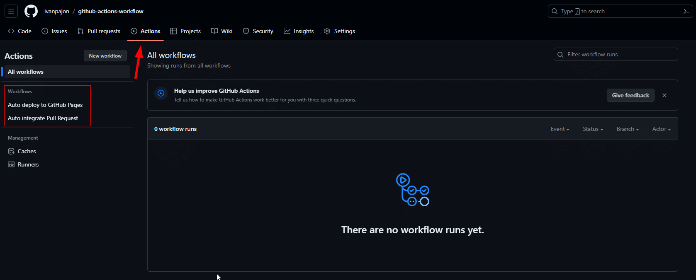Click the Give feedback button
This screenshot has height=280, width=696.
[630, 95]
